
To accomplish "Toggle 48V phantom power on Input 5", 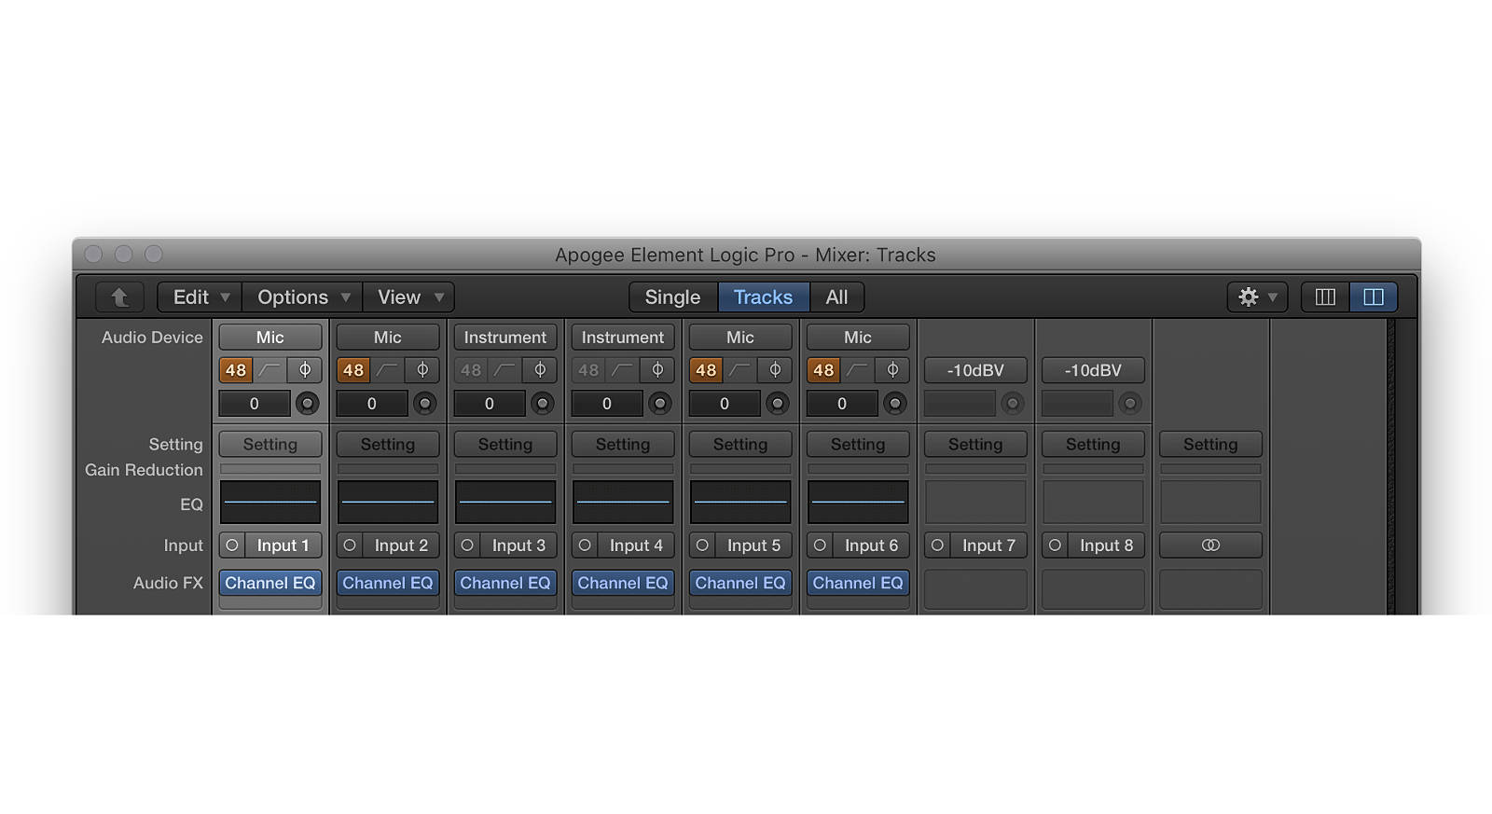I will pyautogui.click(x=706, y=370).
